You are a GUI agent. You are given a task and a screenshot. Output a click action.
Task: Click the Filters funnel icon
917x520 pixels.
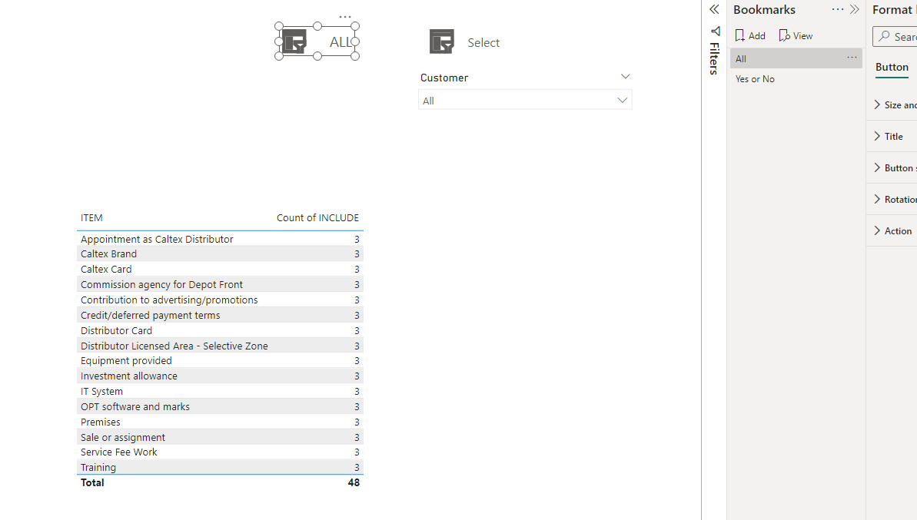coord(716,31)
